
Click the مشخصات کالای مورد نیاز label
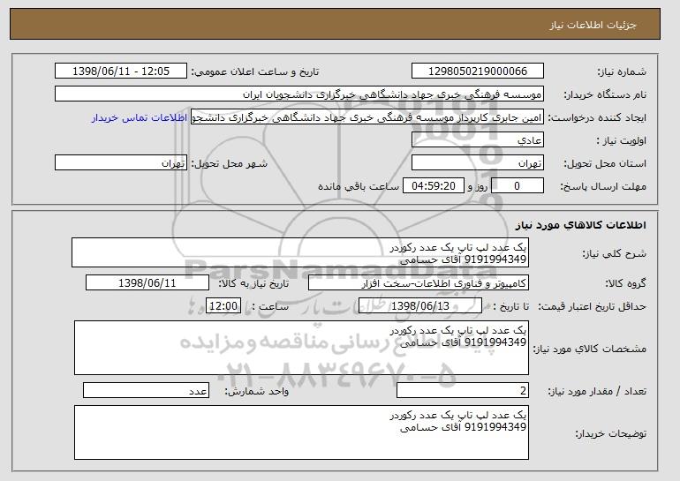point(589,349)
